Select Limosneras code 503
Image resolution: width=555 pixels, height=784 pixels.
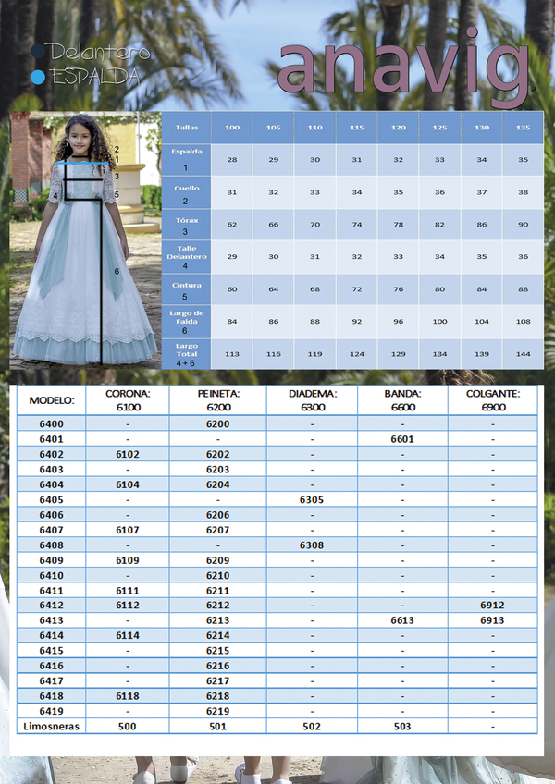pyautogui.click(x=401, y=726)
